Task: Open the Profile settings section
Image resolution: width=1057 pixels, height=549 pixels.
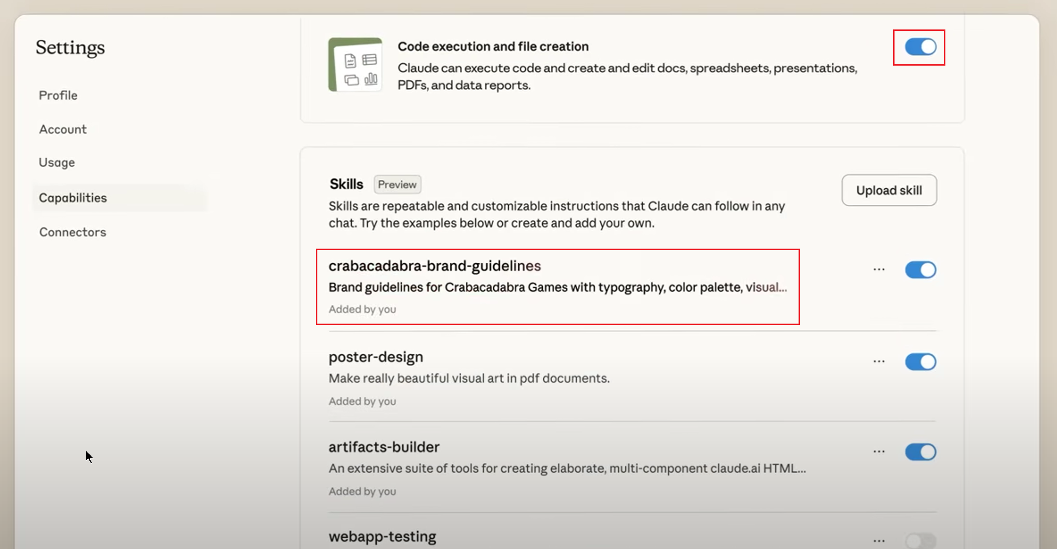Action: 58,96
